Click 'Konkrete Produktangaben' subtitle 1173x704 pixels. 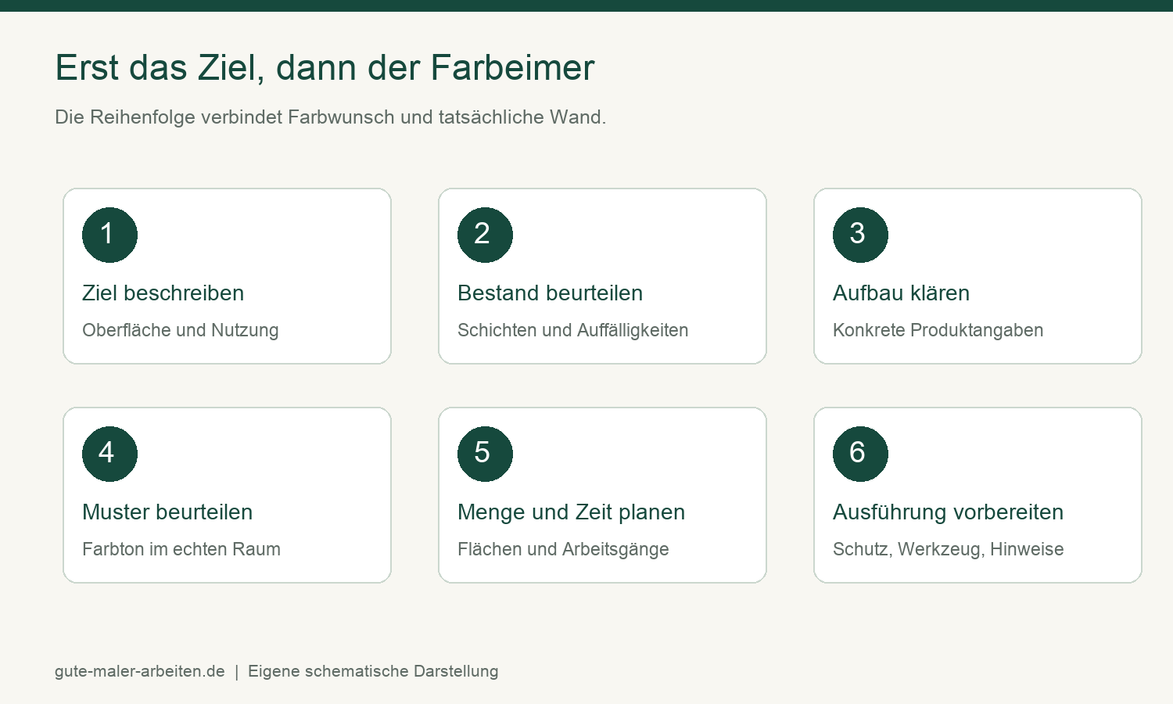(938, 330)
